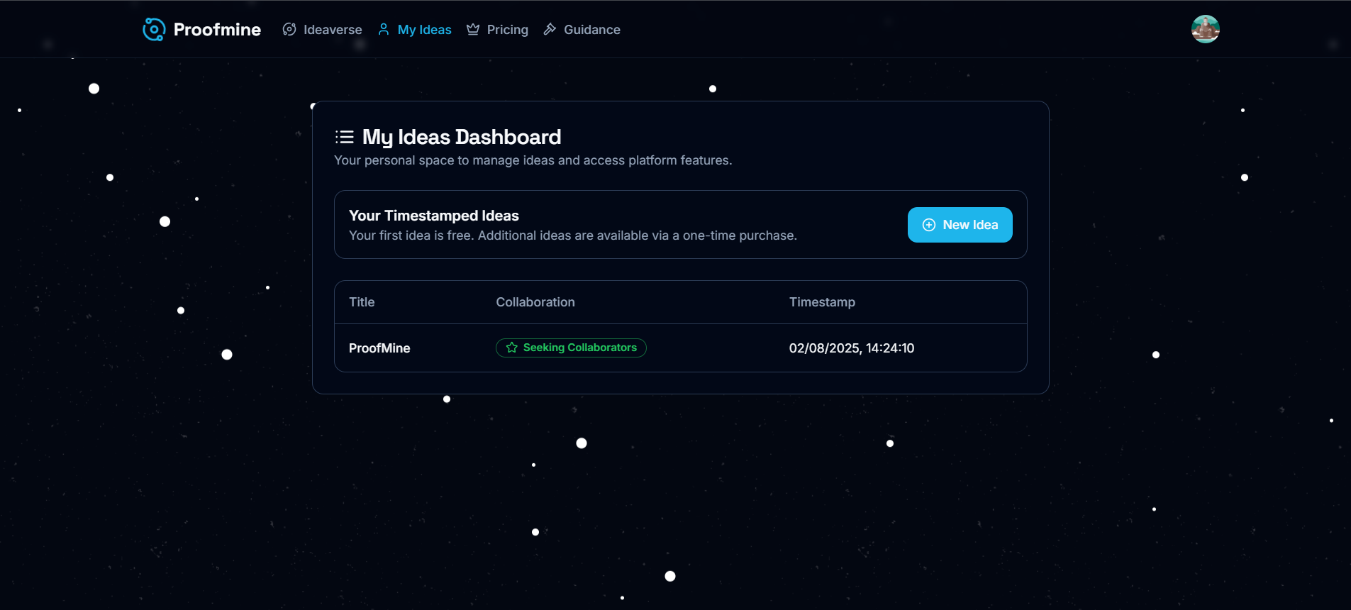This screenshot has height=610, width=1351.
Task: Click the Pricing crown icon
Action: (x=473, y=29)
